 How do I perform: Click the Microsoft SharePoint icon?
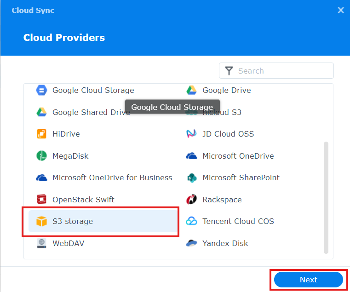pyautogui.click(x=191, y=177)
